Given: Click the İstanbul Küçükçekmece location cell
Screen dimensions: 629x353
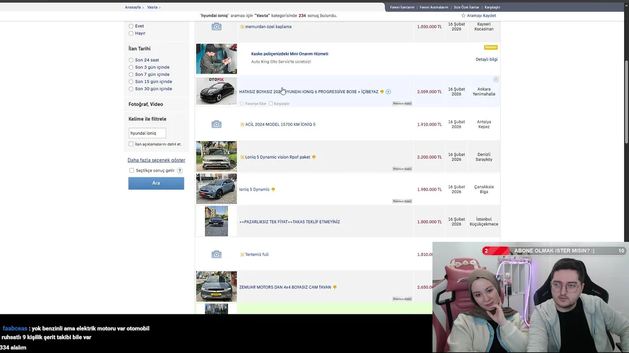Looking at the screenshot, I should pyautogui.click(x=484, y=222).
